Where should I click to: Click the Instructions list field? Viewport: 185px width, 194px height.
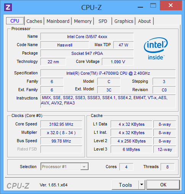coord(108,101)
